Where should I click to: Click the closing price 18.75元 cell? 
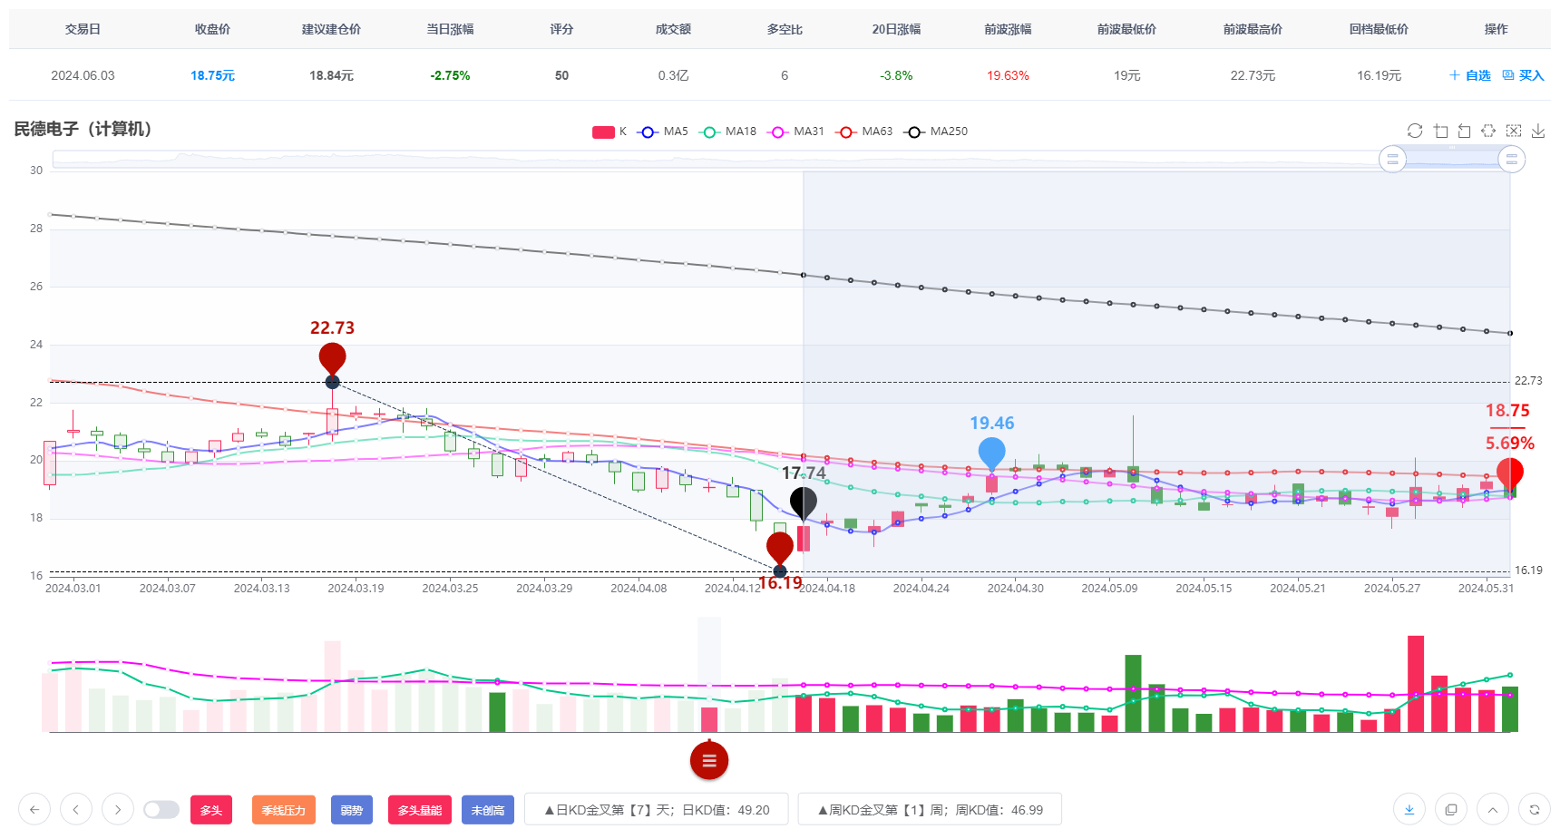[212, 75]
